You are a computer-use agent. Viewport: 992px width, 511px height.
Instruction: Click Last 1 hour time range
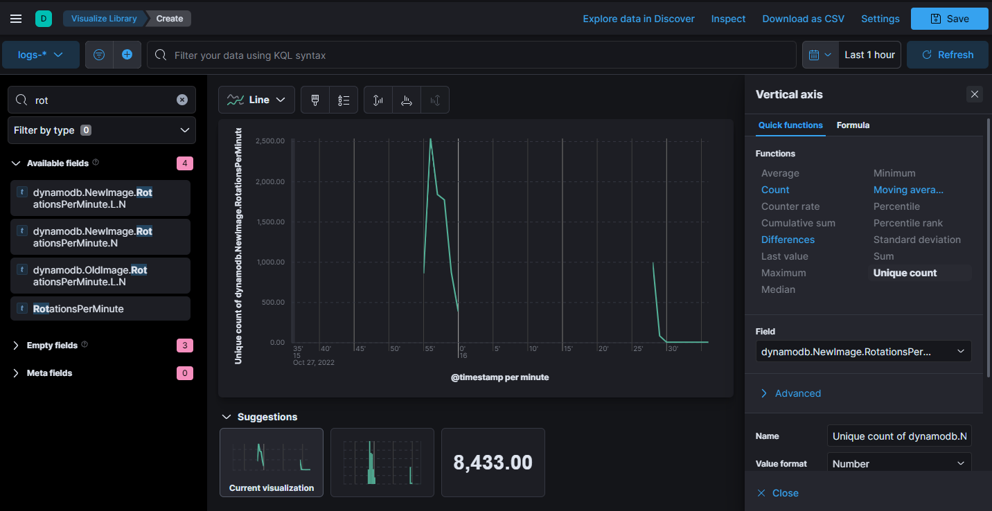point(869,55)
